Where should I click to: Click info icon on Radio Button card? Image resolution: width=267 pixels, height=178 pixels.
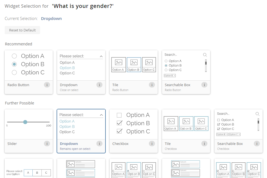47,85
